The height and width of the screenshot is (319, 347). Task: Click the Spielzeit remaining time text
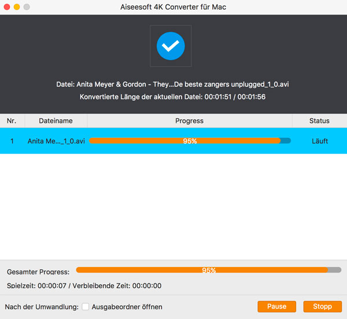[x=84, y=285]
